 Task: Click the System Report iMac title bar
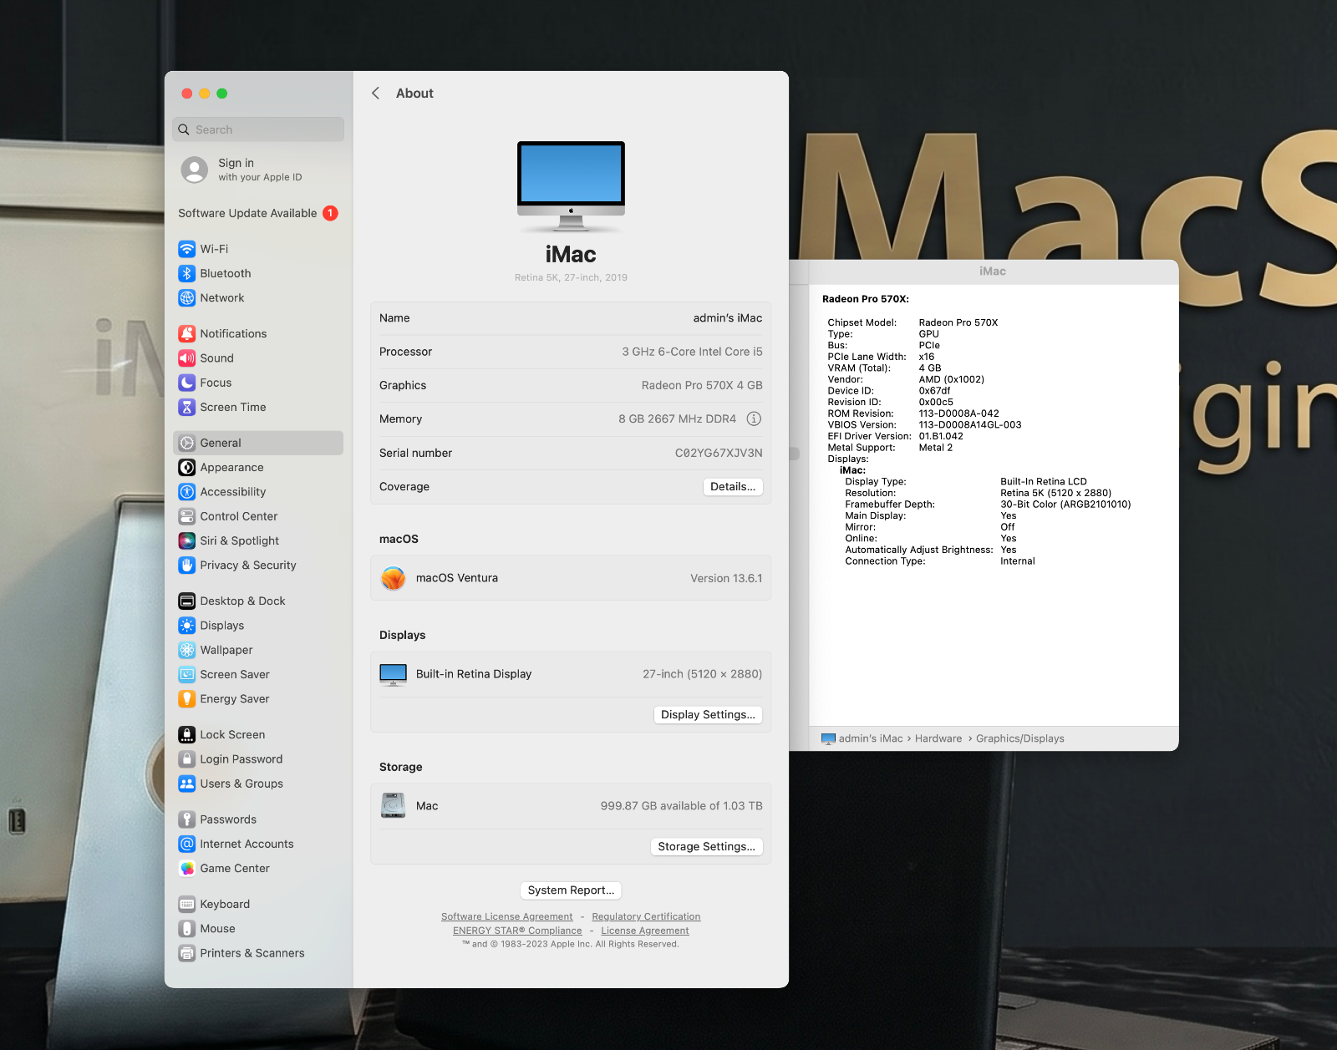click(x=993, y=271)
